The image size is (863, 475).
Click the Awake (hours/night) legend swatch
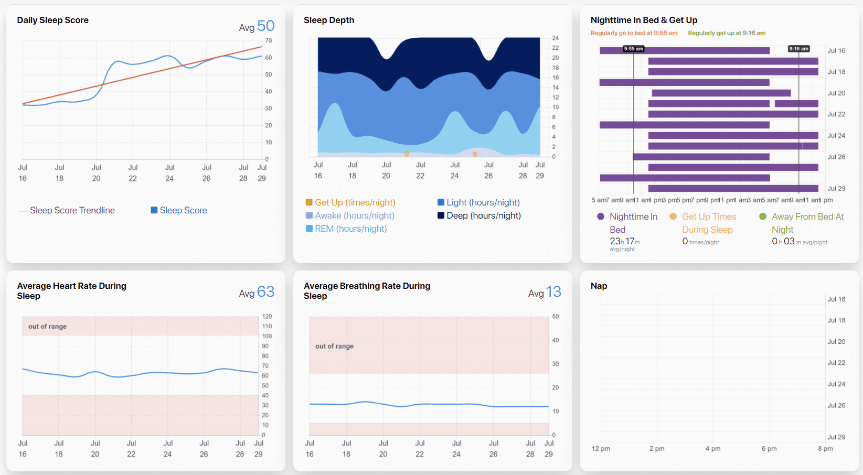309,215
